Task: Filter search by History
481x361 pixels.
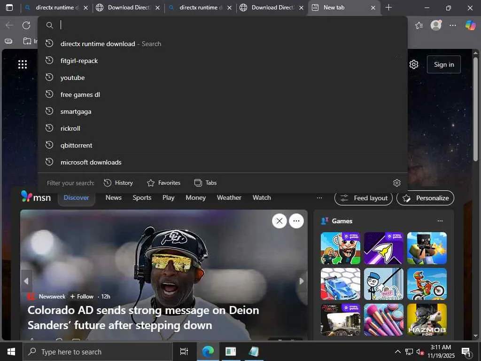Action: click(118, 183)
